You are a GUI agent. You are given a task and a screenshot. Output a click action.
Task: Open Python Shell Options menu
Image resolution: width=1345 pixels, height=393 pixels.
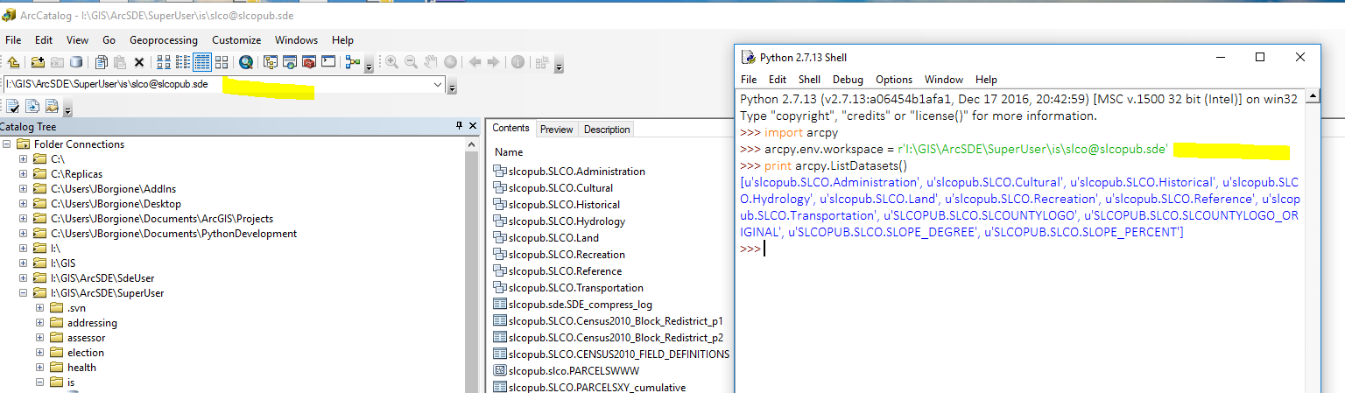tap(894, 80)
